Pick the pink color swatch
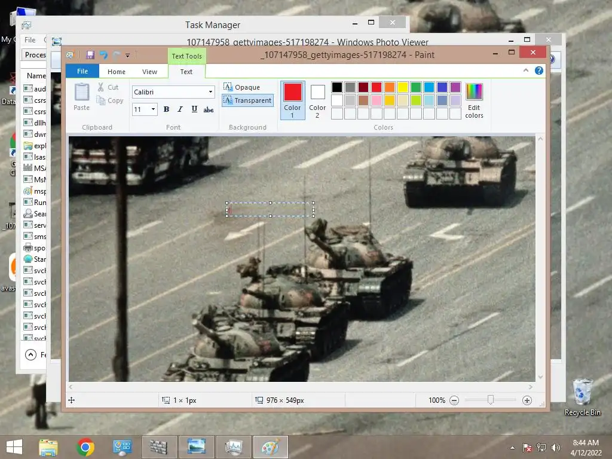 pyautogui.click(x=377, y=100)
